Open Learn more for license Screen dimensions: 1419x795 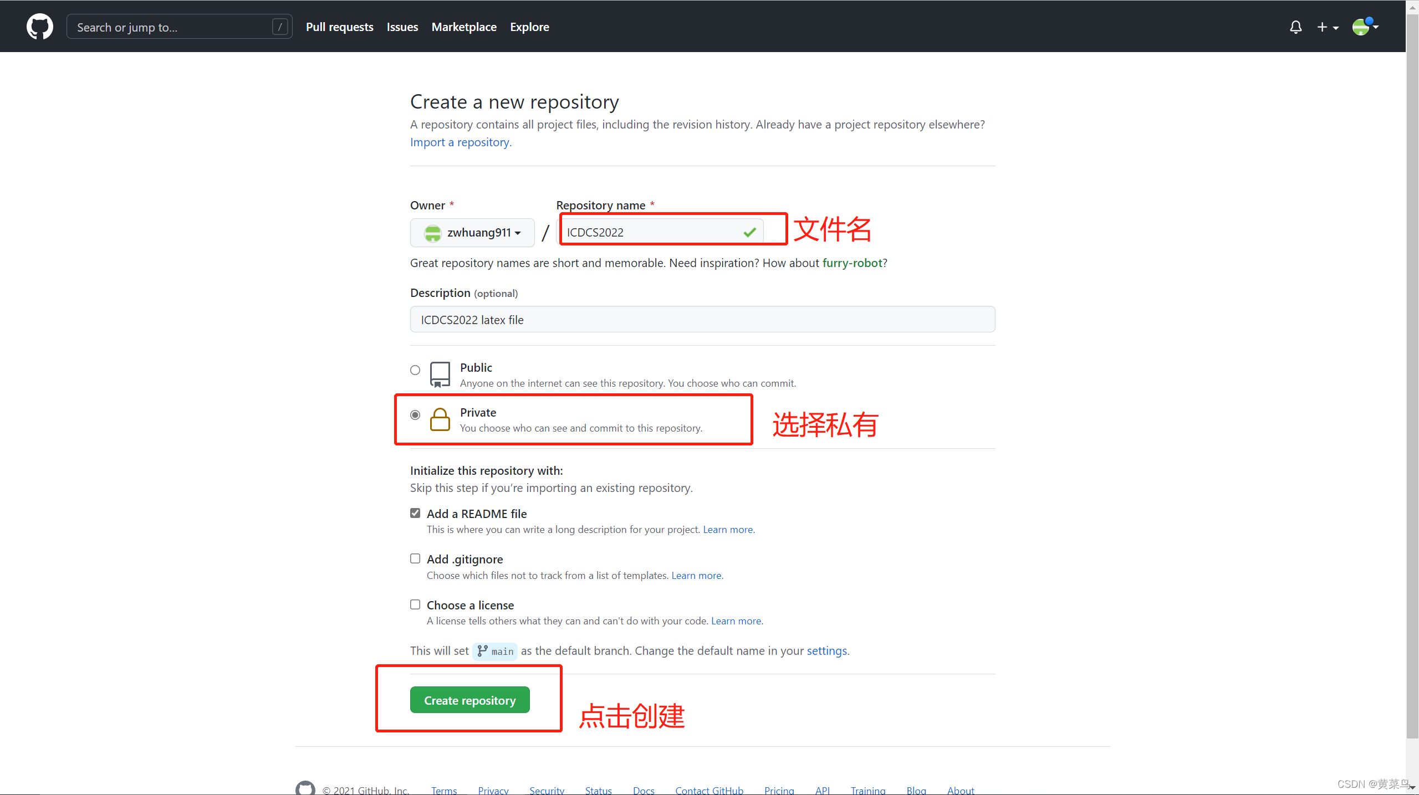(737, 621)
